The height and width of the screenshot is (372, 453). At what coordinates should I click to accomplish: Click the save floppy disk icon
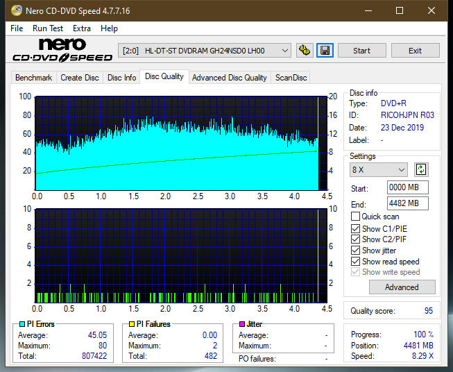click(325, 51)
